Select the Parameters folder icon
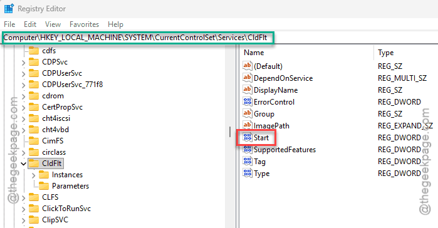 click(x=44, y=186)
